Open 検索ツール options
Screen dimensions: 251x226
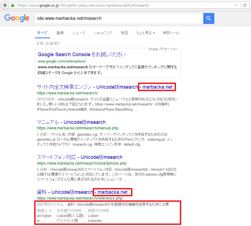[171, 33]
